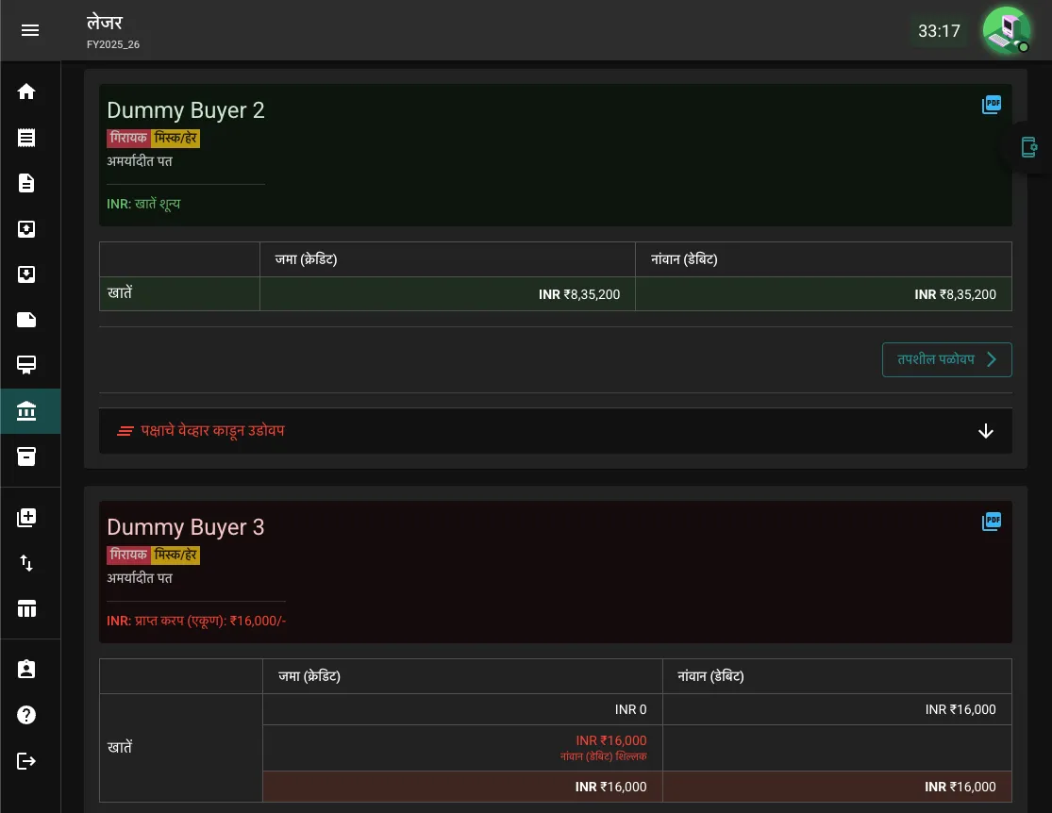Open the list view sidebar icon
This screenshot has height=813, width=1052.
pyautogui.click(x=26, y=138)
